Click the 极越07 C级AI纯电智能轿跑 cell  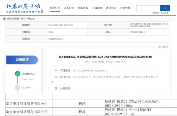coord(140,104)
